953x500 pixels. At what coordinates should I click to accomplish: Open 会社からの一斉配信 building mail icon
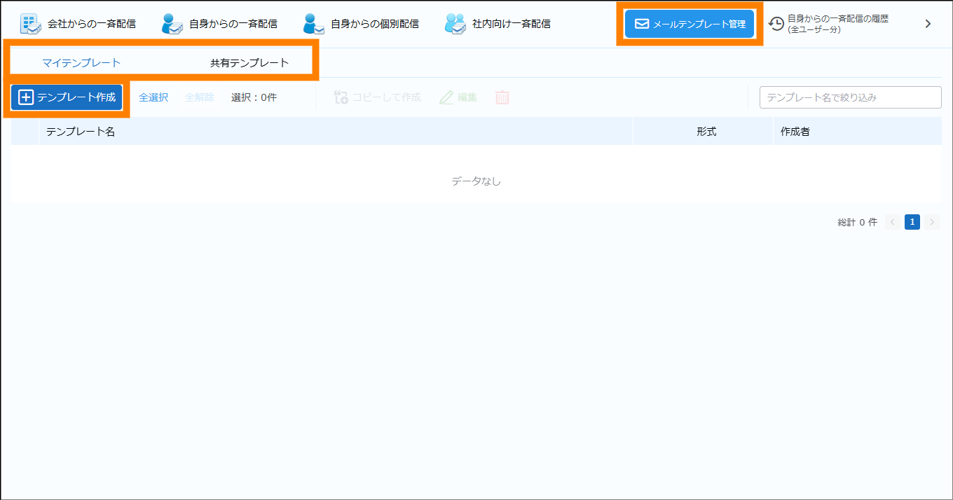[x=29, y=24]
